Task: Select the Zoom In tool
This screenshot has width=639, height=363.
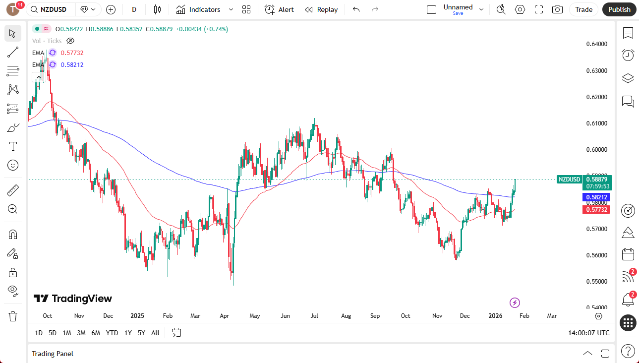Action: click(x=12, y=209)
